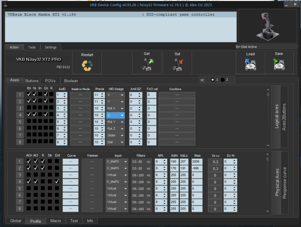The width and height of the screenshot is (301, 227).
Task: Click the physical axes vertical scrollbar
Action: tap(268, 183)
